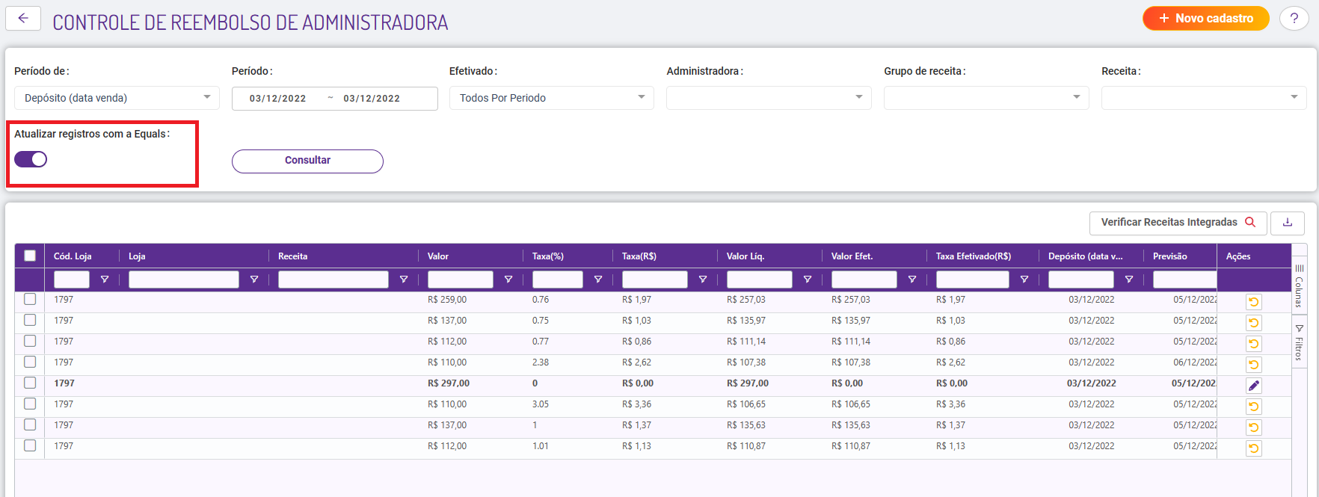Select the R$ 259,00 row checkbox
The height and width of the screenshot is (497, 1319).
coord(30,299)
